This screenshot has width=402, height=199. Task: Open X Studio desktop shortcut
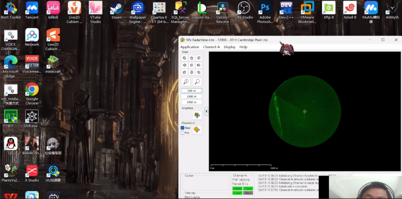(x=32, y=173)
